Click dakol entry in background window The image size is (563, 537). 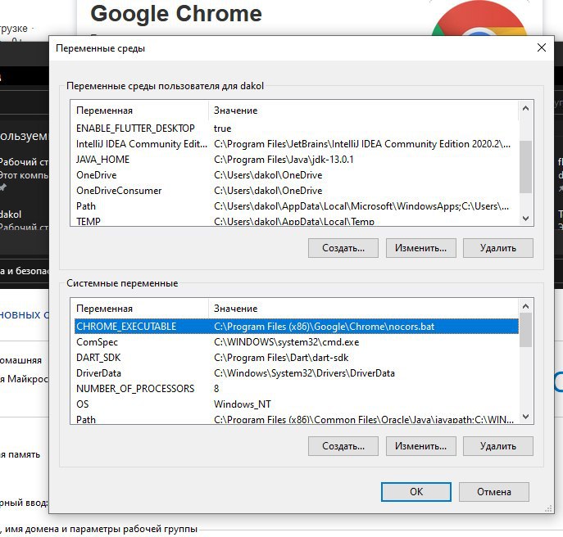point(11,214)
